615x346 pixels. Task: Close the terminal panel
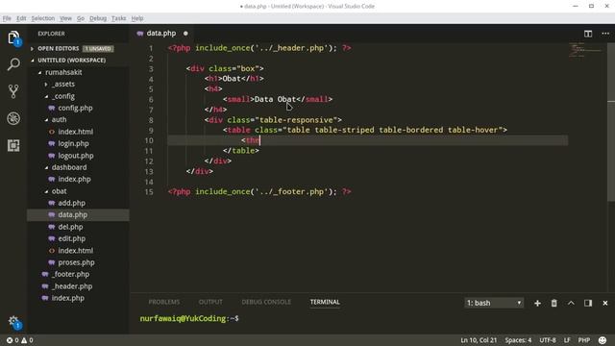(604, 304)
